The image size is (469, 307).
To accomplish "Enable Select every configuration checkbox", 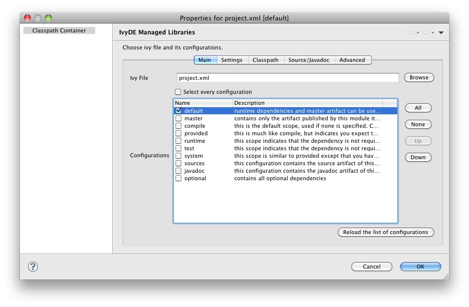I will pyautogui.click(x=178, y=92).
